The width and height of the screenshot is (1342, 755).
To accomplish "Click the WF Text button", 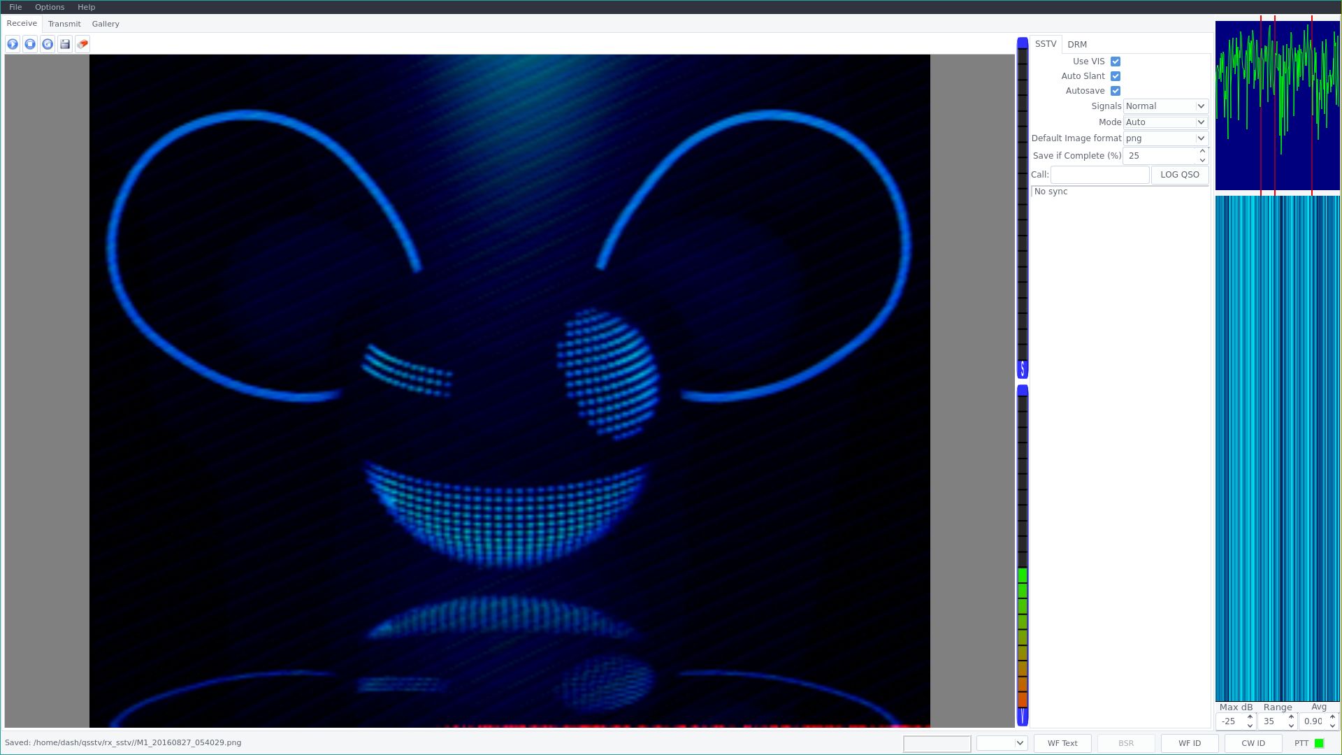I will pos(1062,743).
